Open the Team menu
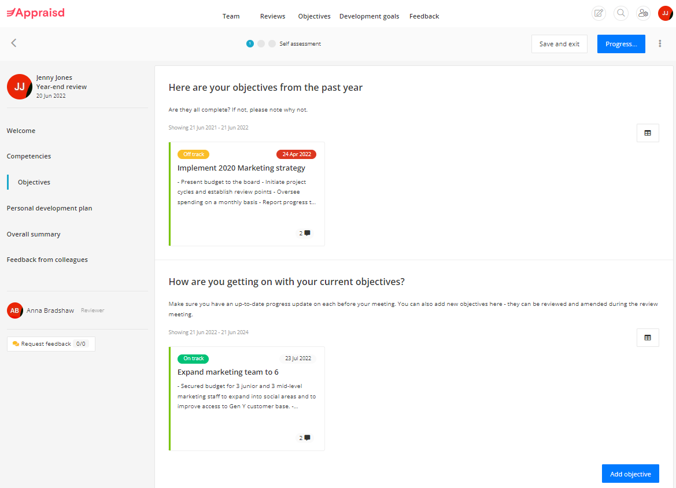The height and width of the screenshot is (488, 676). [231, 16]
